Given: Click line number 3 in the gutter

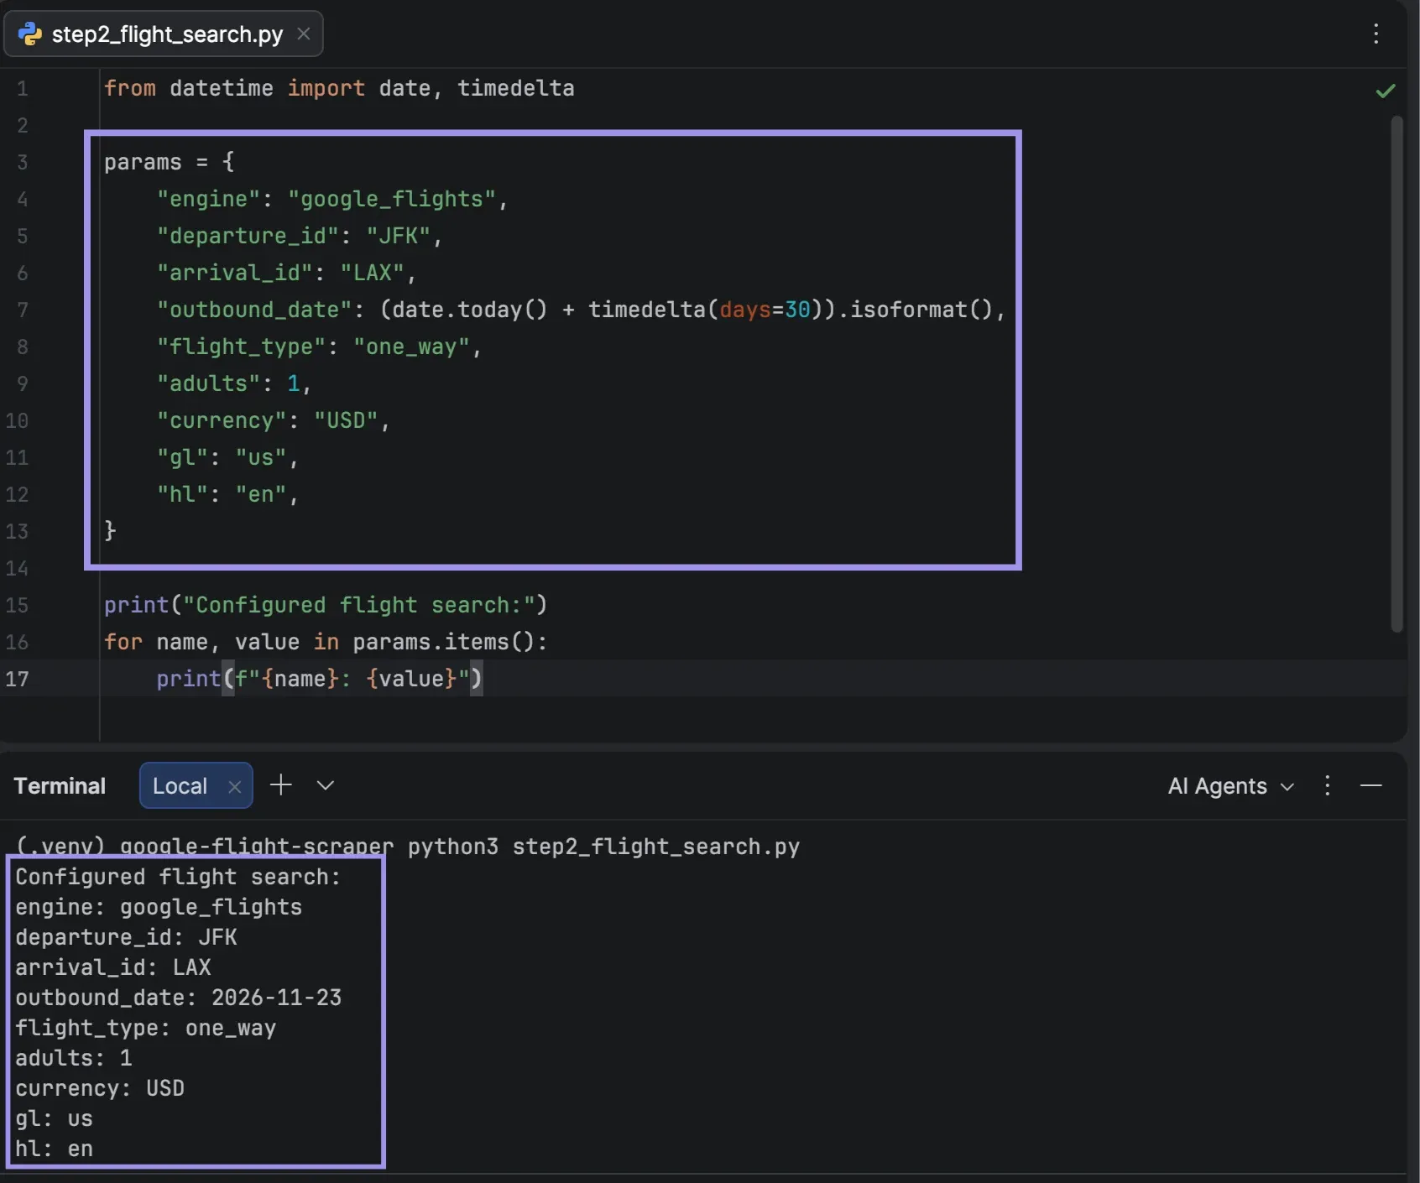Looking at the screenshot, I should (23, 162).
